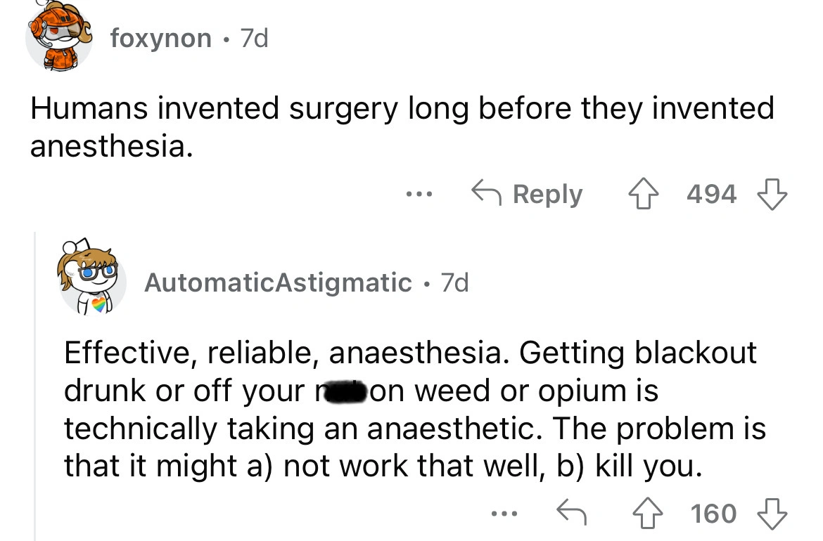Go to foxynon's user profile name
Screen dimensions: 823x541
click(161, 38)
